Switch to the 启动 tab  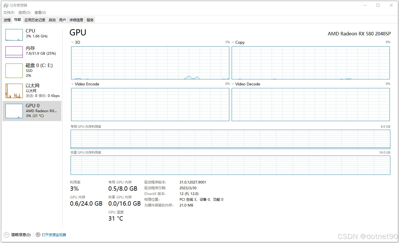coord(52,20)
